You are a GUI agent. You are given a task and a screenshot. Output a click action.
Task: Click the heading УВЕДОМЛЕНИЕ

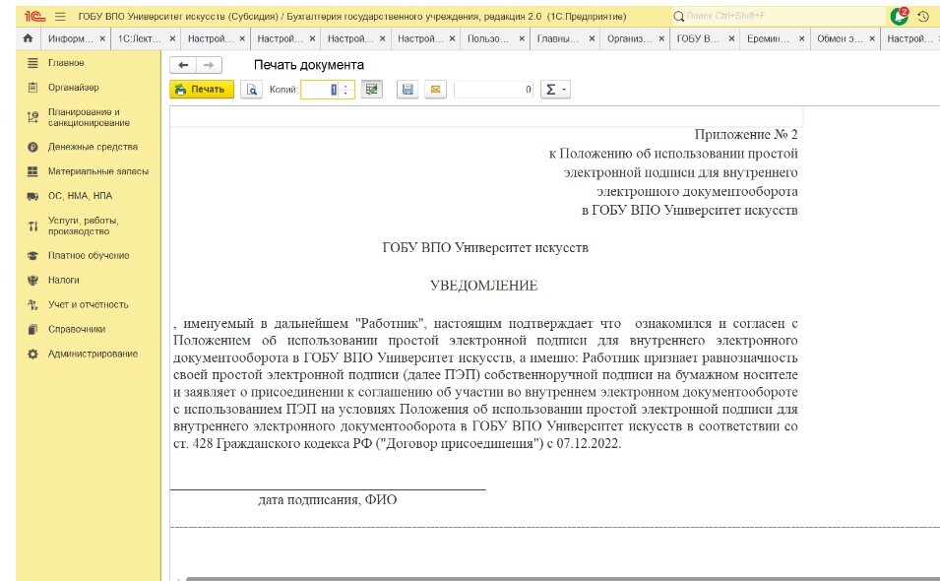point(484,286)
